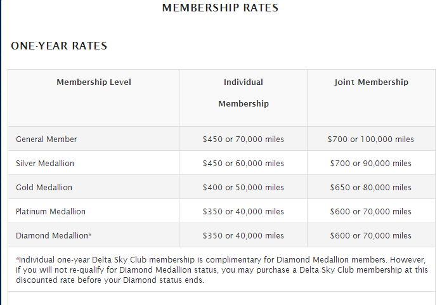
Task: Select the Joint Membership column header
Action: click(x=371, y=82)
